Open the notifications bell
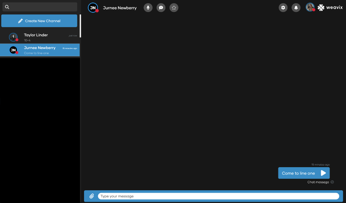The image size is (346, 203). 296,7
